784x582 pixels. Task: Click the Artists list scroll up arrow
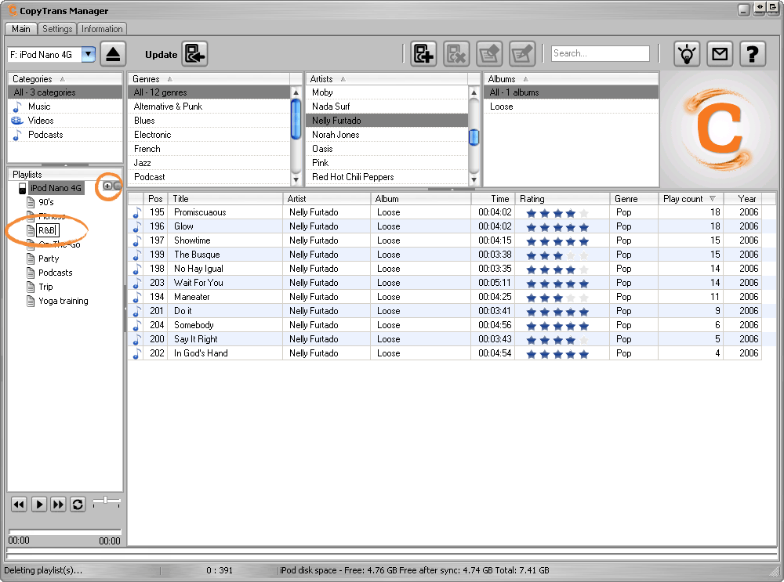pos(474,92)
